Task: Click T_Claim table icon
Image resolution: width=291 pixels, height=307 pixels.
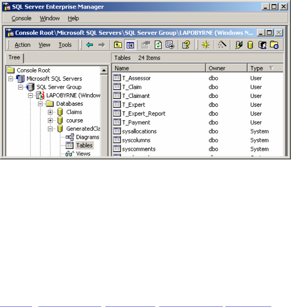Action: 117,87
